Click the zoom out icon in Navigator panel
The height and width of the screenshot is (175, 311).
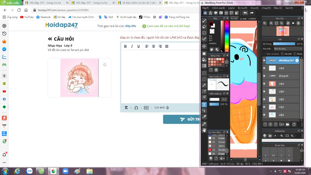pos(282,23)
